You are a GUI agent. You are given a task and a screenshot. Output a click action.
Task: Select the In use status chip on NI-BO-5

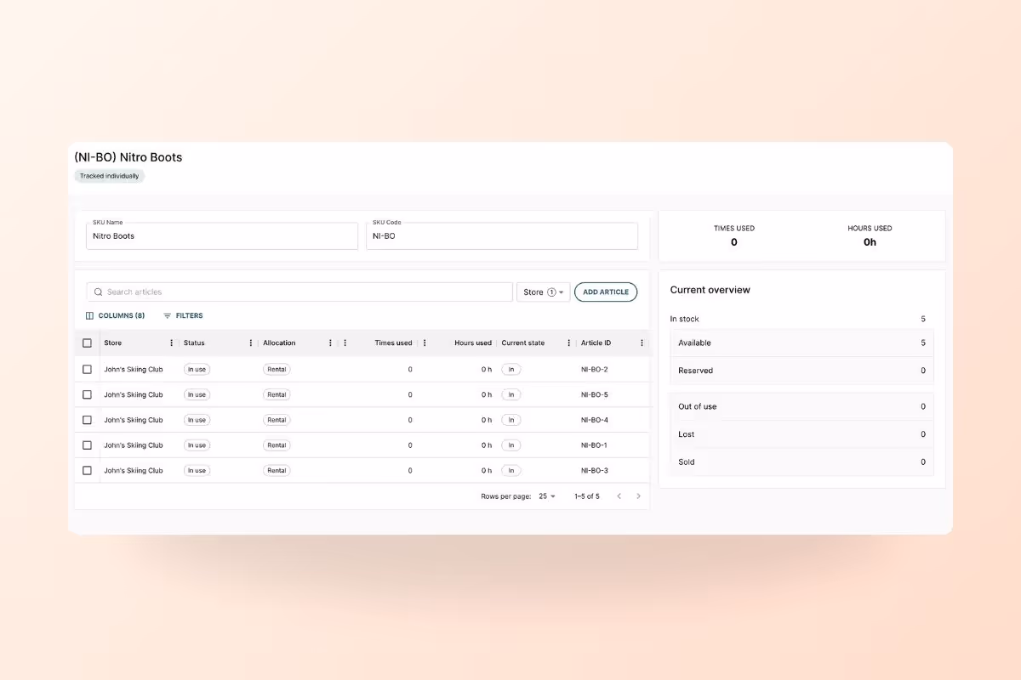(x=197, y=394)
